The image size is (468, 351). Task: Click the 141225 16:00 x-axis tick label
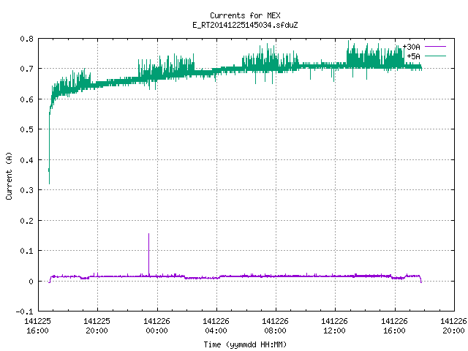pos(37,326)
